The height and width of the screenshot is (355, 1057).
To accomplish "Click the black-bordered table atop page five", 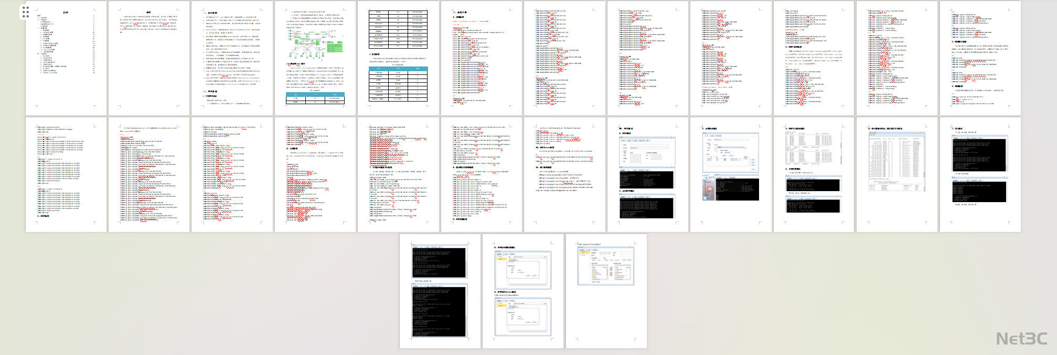I will [x=398, y=29].
